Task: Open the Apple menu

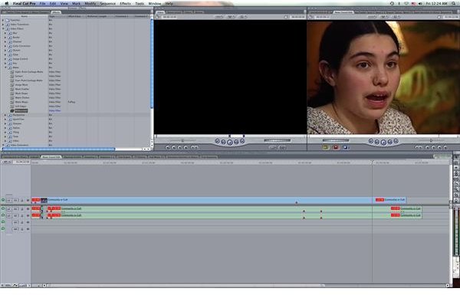Action: [x=6, y=4]
